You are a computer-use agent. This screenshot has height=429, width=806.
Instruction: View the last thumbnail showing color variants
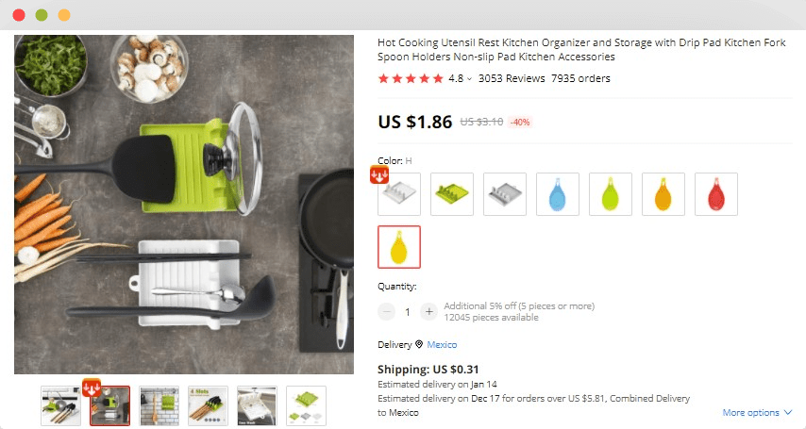306,405
